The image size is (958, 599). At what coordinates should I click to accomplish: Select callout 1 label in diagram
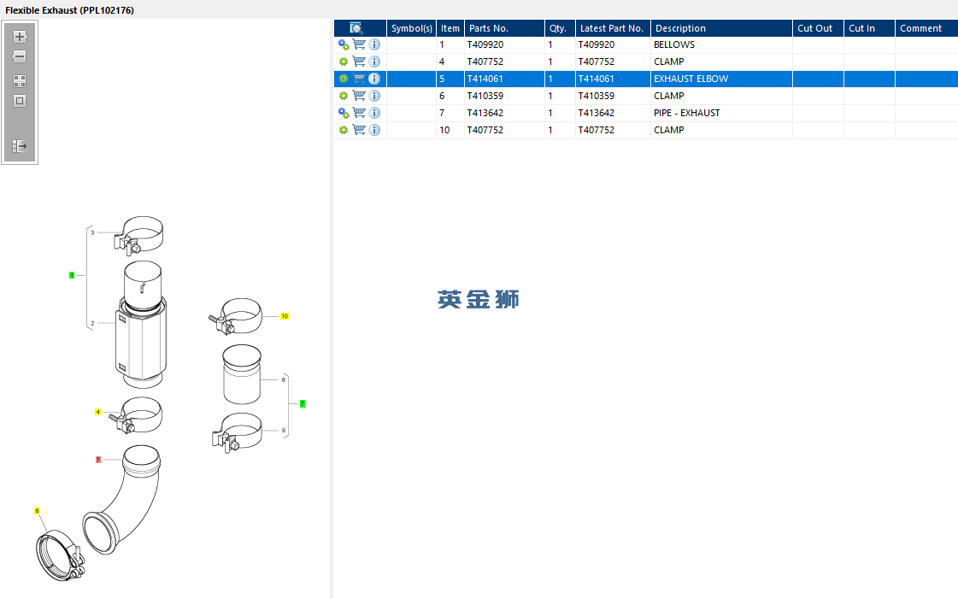pos(72,275)
